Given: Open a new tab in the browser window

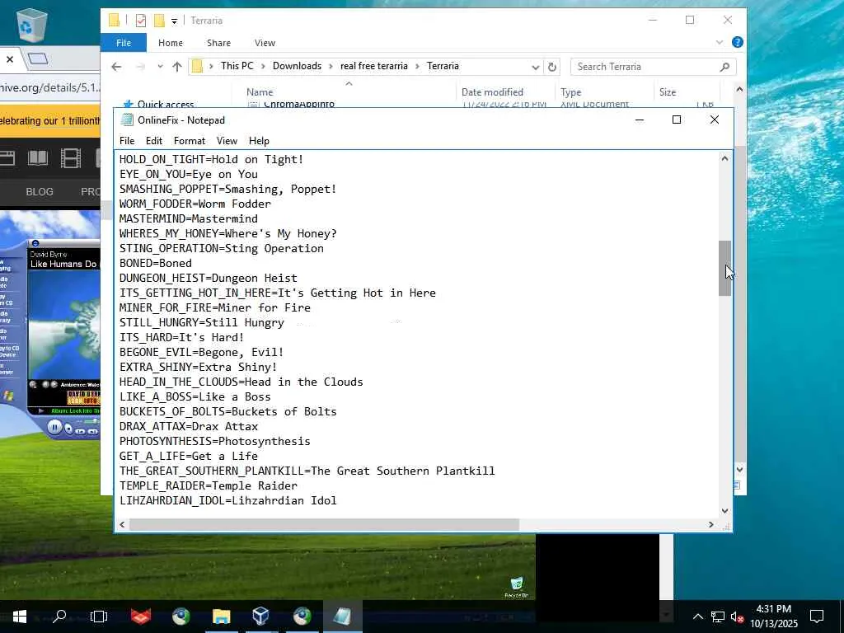Looking at the screenshot, I should click(38, 59).
